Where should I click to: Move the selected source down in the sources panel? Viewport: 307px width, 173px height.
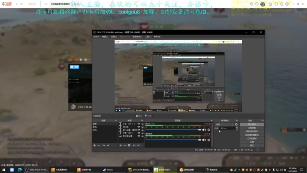tap(138, 145)
